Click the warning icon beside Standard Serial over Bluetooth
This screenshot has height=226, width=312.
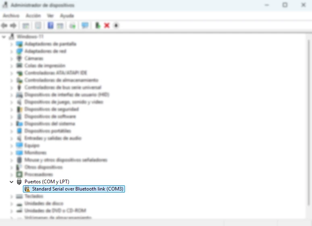pyautogui.click(x=27, y=189)
